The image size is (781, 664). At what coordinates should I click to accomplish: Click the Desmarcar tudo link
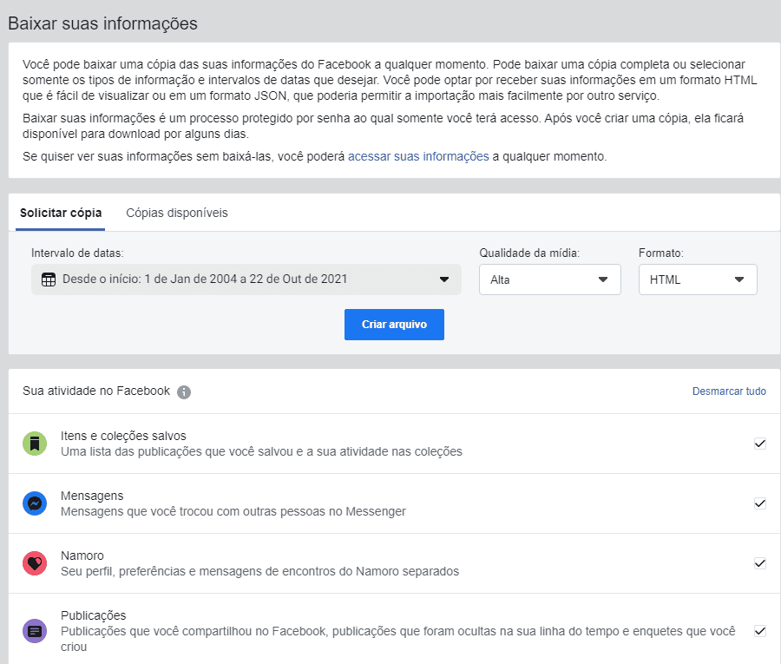coord(729,391)
